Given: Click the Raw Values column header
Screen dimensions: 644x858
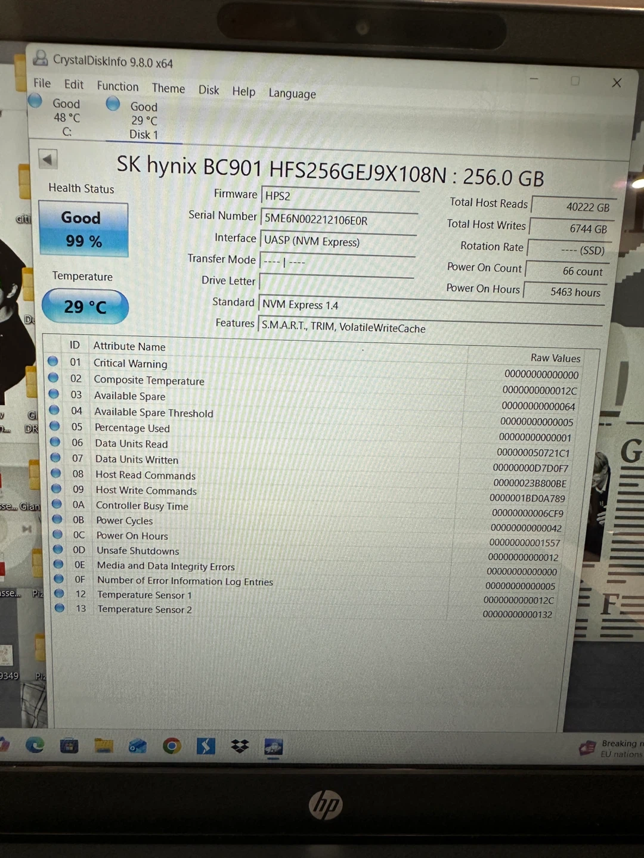Looking at the screenshot, I should (x=555, y=357).
